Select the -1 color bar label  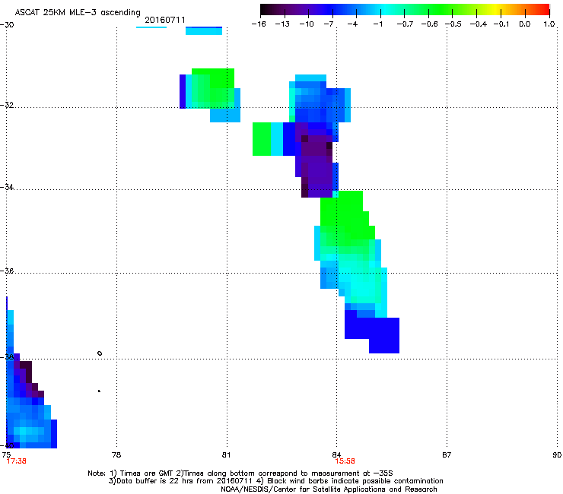378,24
